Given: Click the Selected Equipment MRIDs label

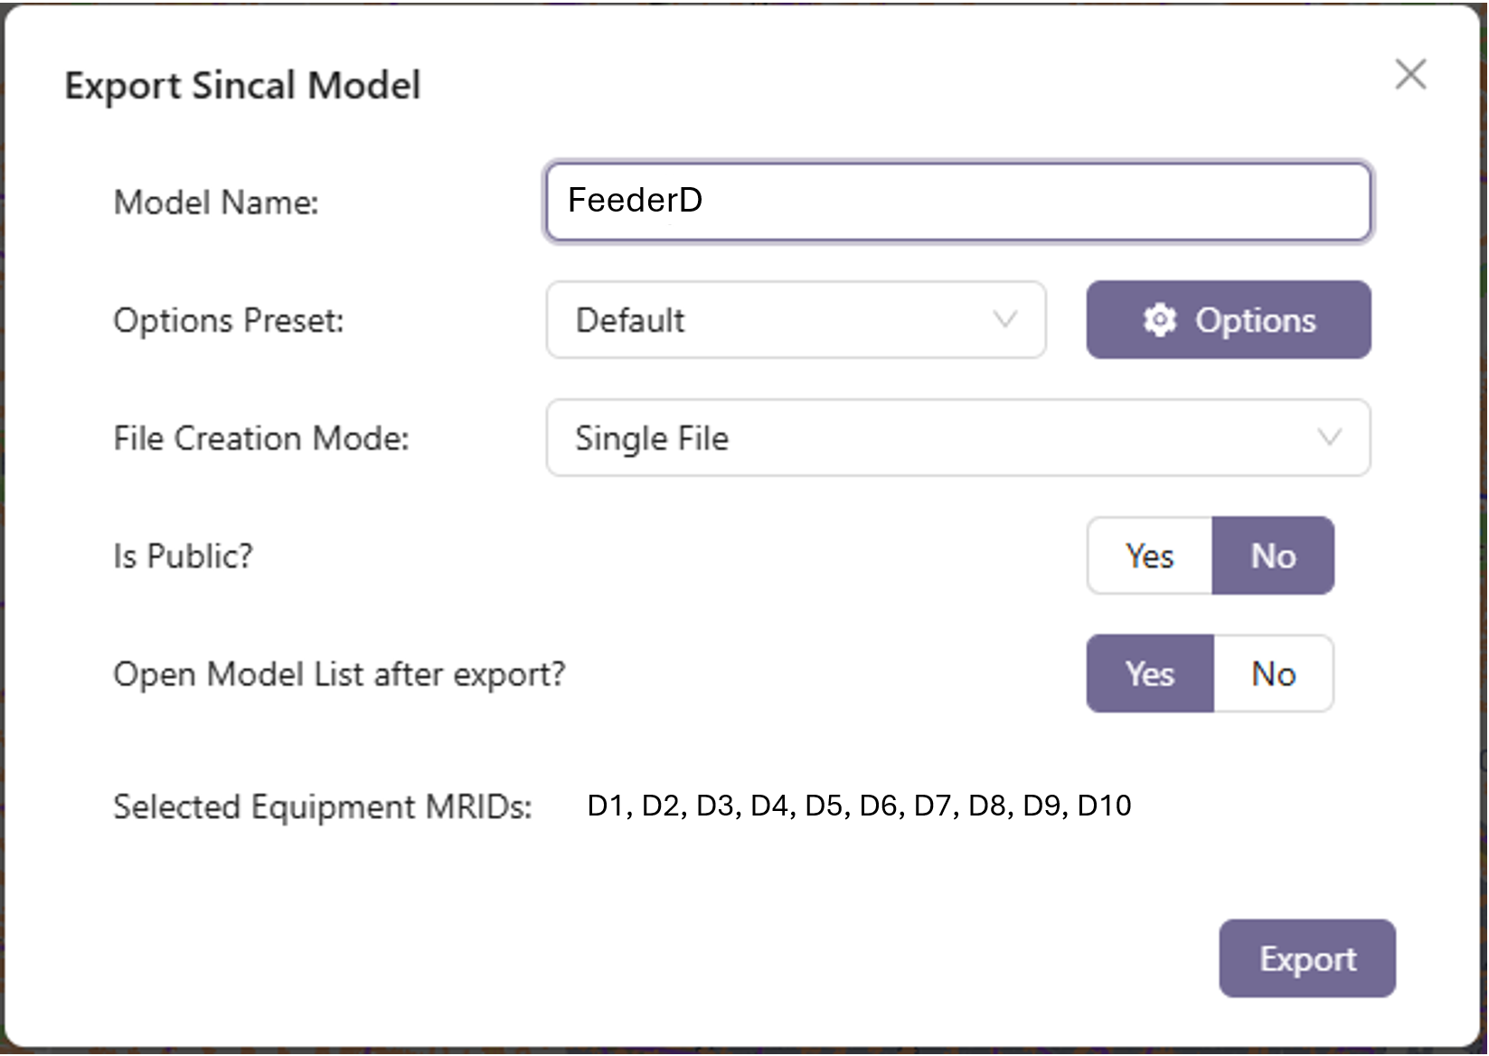Looking at the screenshot, I should click(x=323, y=806).
